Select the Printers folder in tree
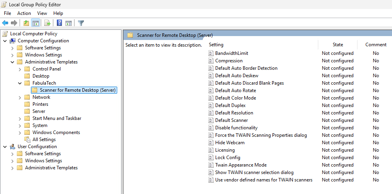Image resolution: width=392 pixels, height=194 pixels. [x=40, y=104]
